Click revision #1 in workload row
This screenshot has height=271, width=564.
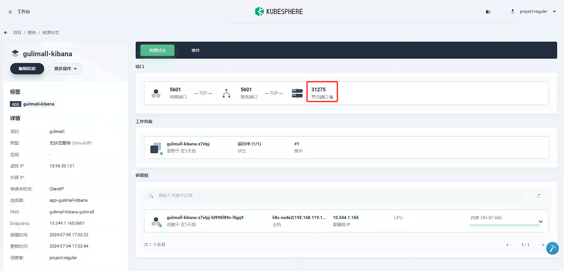click(297, 144)
